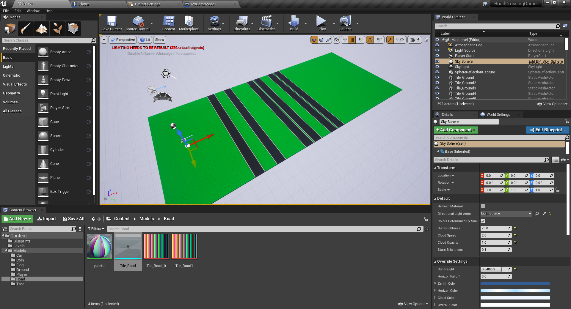Select Paint mode brush icon
The height and width of the screenshot is (309, 571).
(x=26, y=29)
